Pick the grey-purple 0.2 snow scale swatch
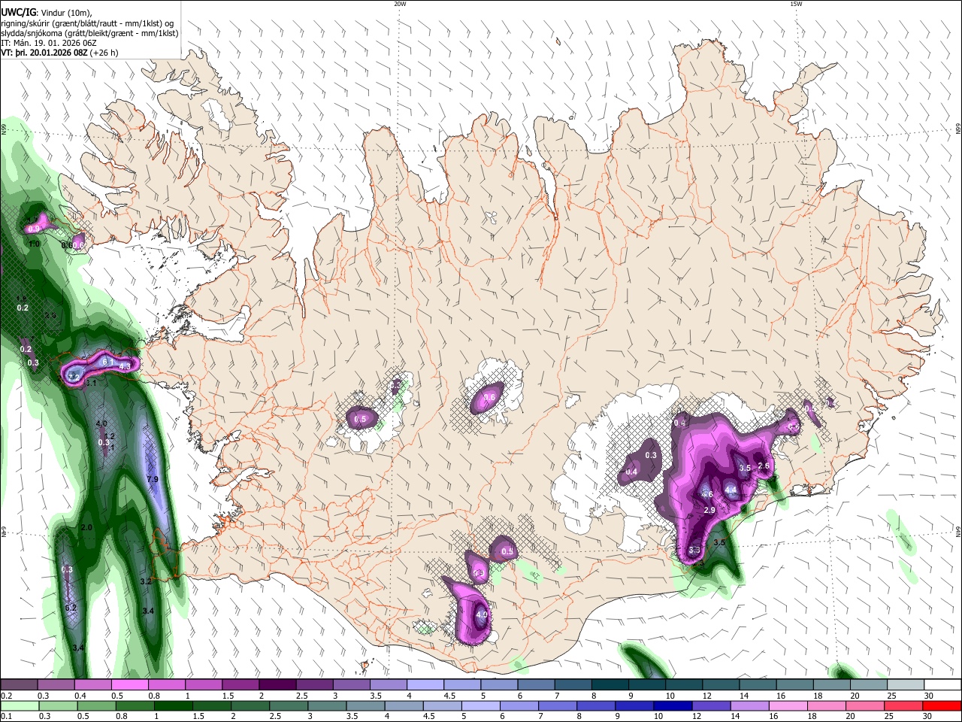 (x=20, y=684)
